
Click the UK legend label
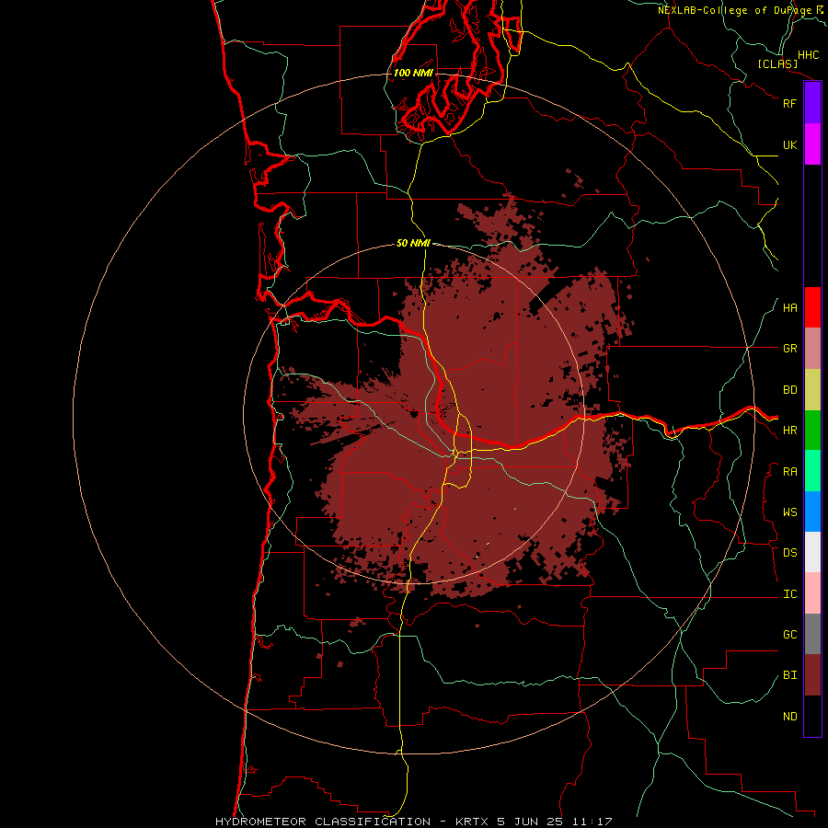tap(789, 144)
